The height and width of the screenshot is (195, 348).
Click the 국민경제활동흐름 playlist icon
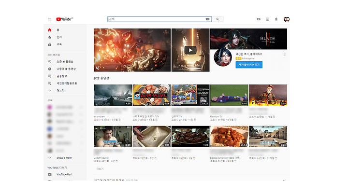[50, 84]
